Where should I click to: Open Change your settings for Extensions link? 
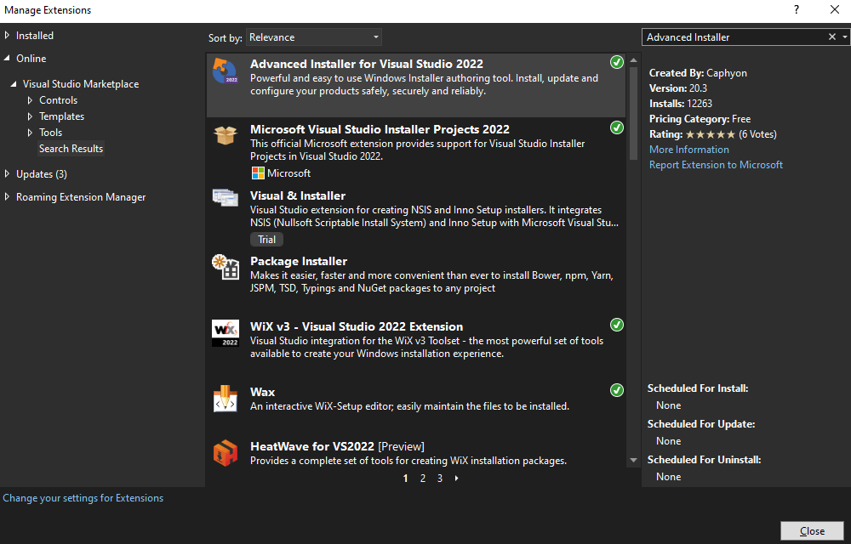point(83,498)
